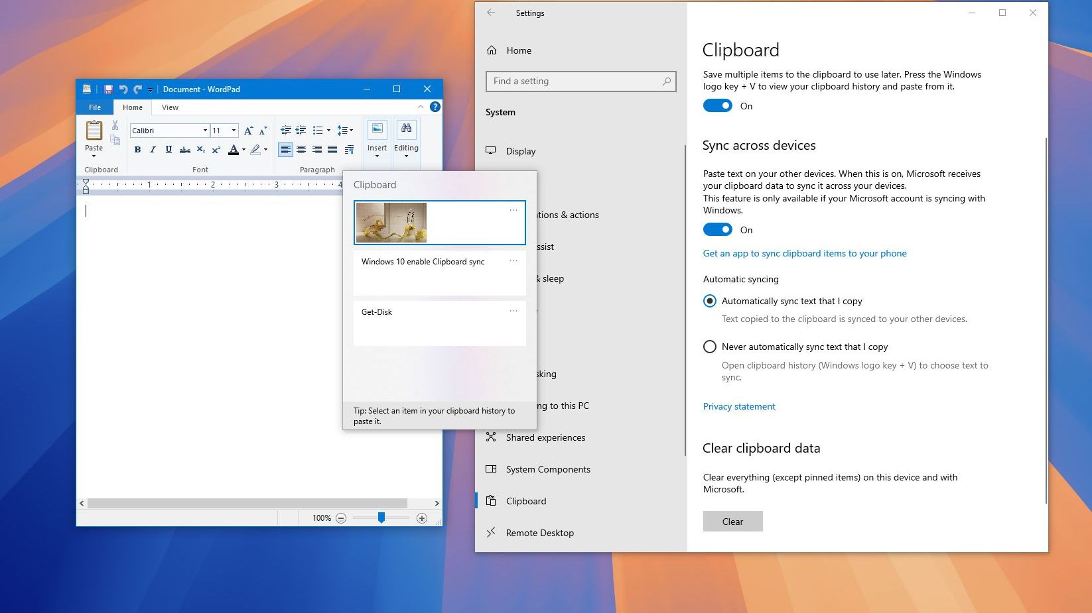This screenshot has height=613, width=1092.
Task: Expand the Insert group dropdown
Action: (x=377, y=156)
